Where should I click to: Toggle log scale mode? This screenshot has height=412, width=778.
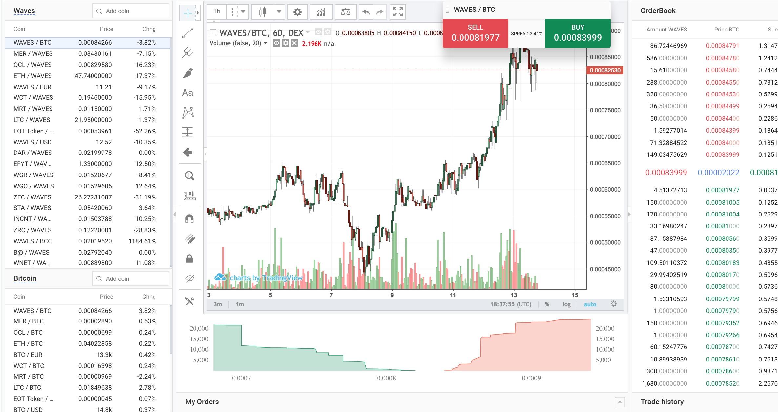566,304
